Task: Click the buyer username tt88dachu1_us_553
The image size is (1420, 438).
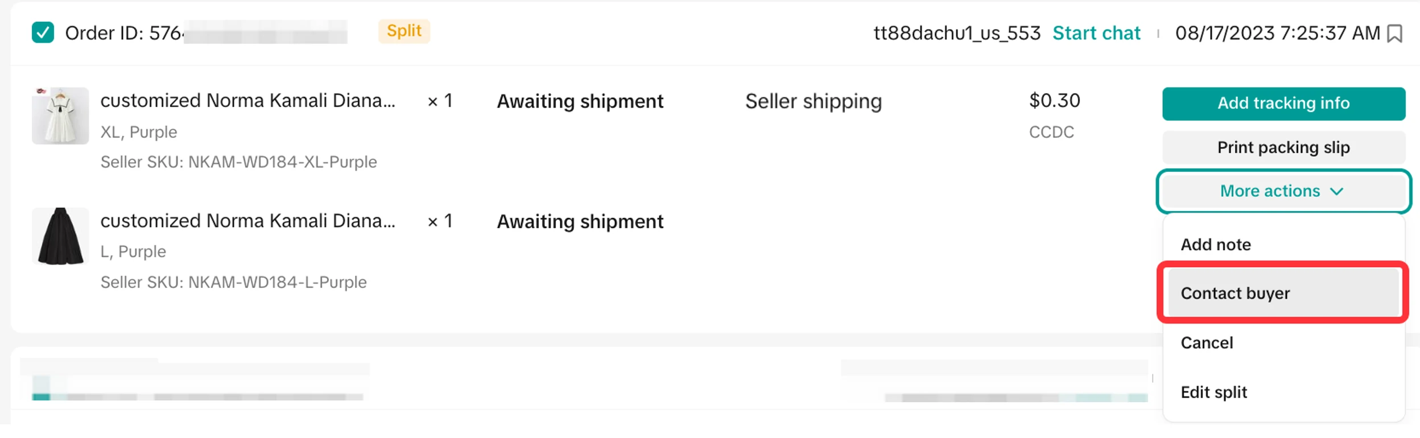Action: pos(956,33)
